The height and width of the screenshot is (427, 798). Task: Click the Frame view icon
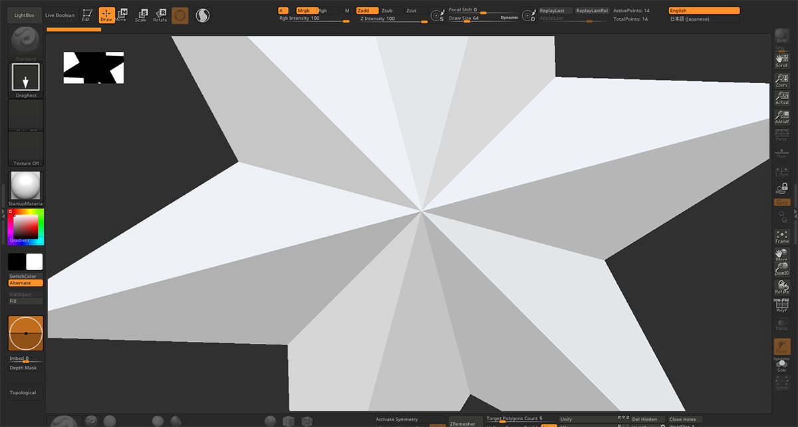[782, 237]
